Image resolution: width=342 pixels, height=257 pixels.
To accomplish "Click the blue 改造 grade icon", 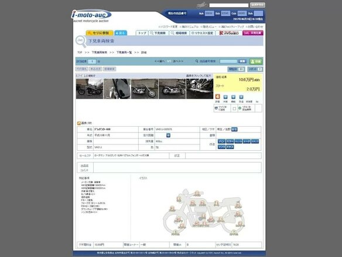I will (241, 97).
